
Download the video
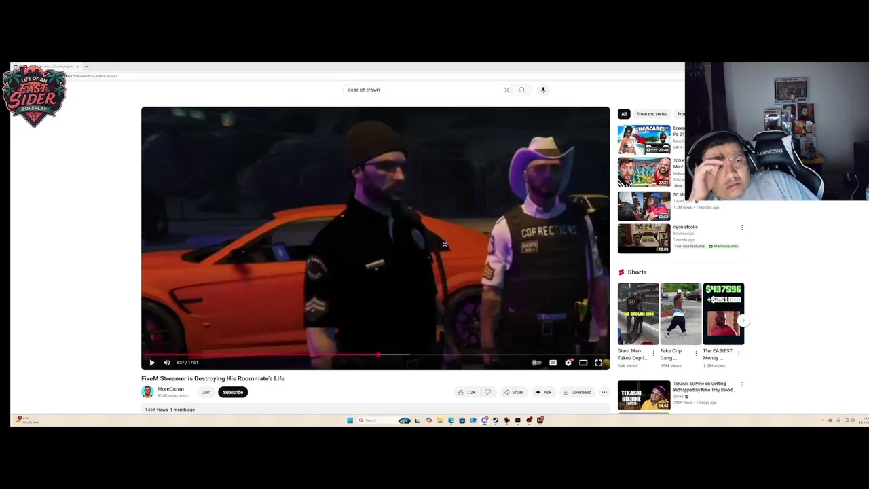pos(577,392)
